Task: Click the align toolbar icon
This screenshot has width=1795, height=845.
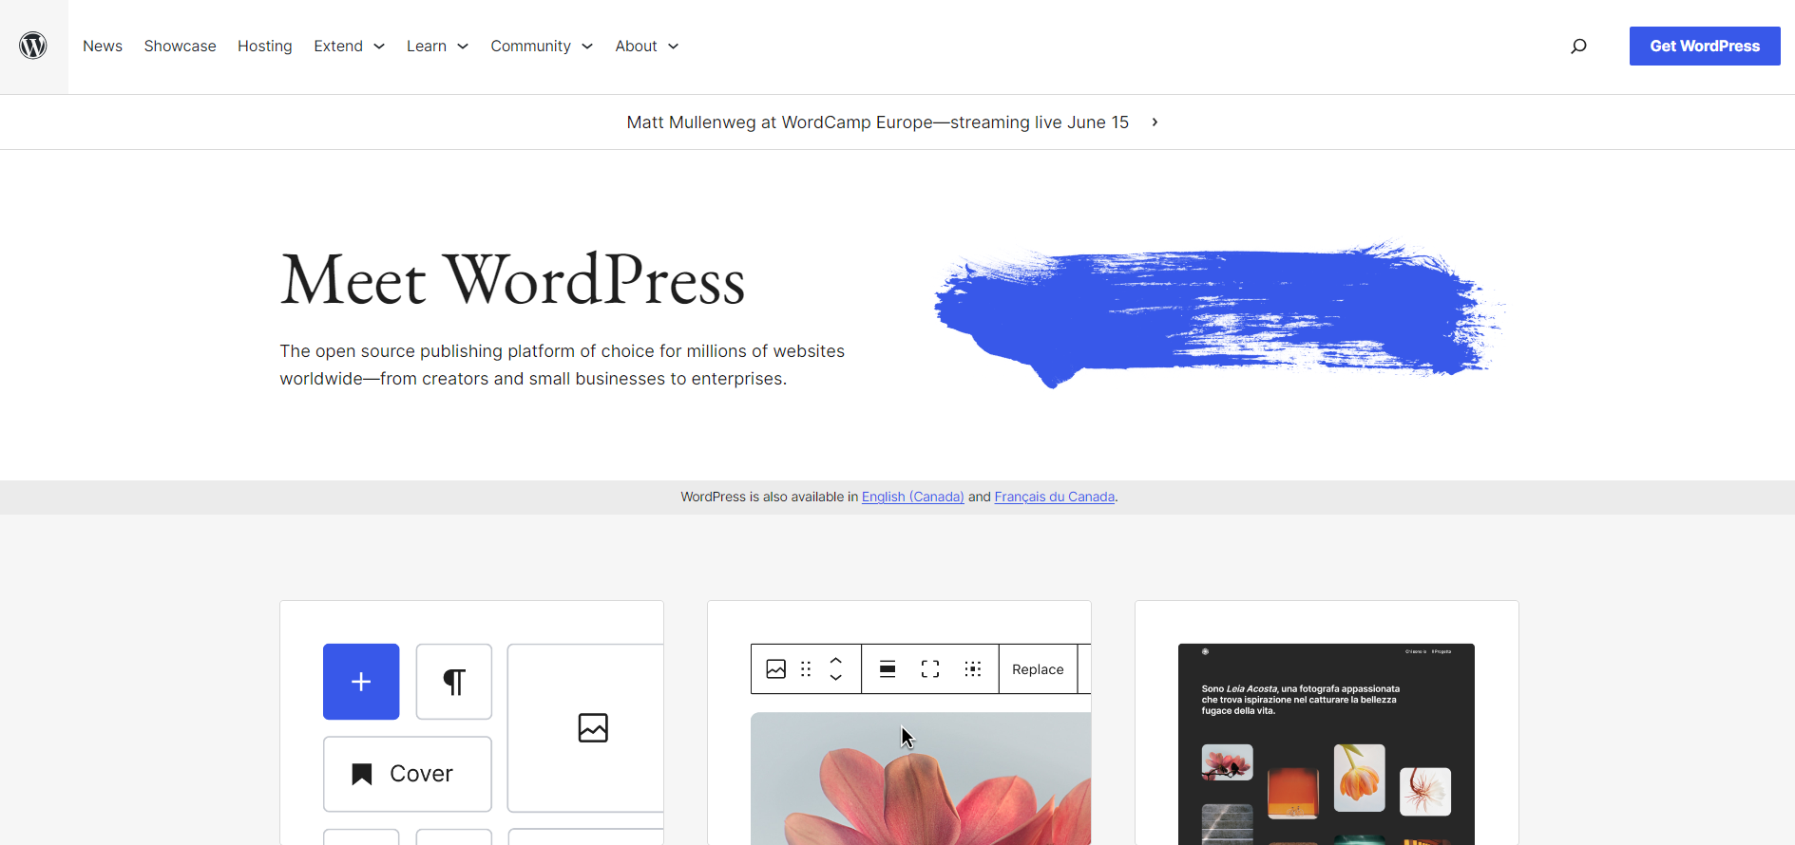Action: click(888, 669)
